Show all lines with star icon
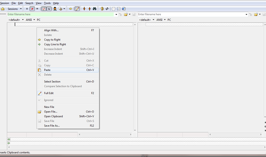 point(27,9)
